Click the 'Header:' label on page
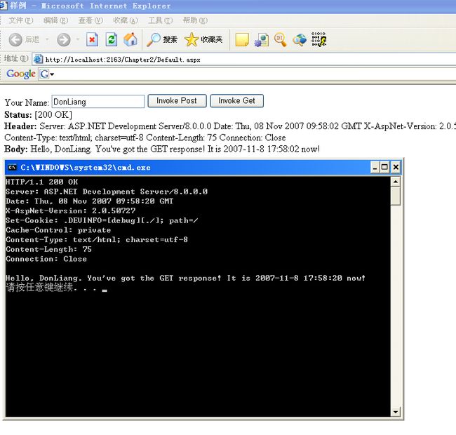 click(x=20, y=126)
